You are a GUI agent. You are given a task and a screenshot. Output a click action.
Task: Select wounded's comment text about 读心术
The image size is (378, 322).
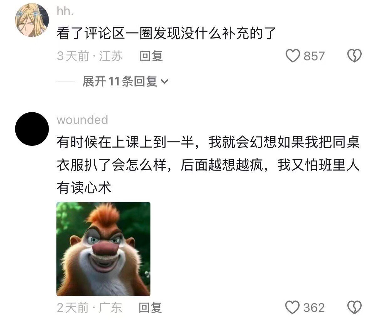click(x=208, y=165)
